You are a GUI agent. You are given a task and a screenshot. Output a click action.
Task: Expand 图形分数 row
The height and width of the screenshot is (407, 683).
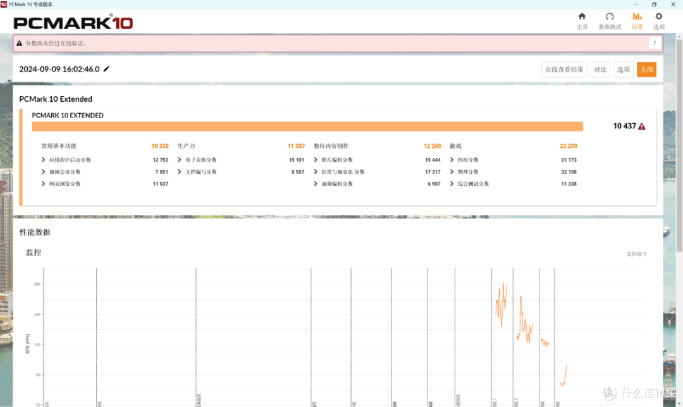(x=452, y=160)
